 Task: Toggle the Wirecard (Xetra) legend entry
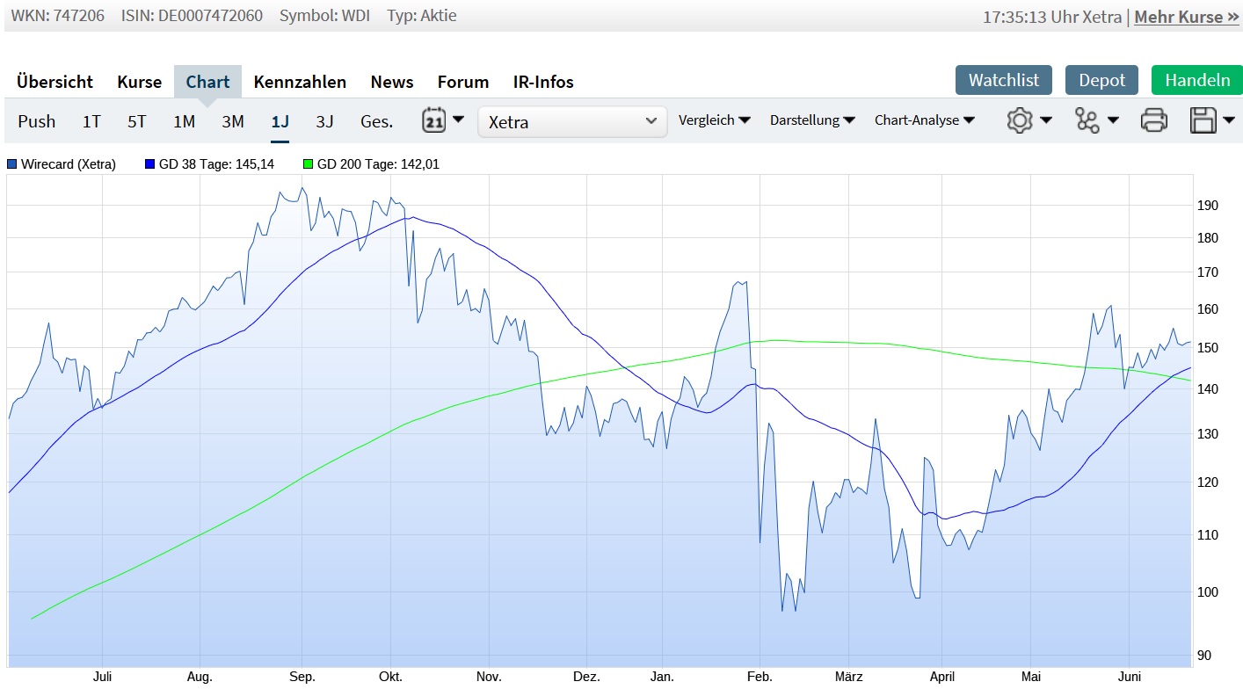[62, 163]
